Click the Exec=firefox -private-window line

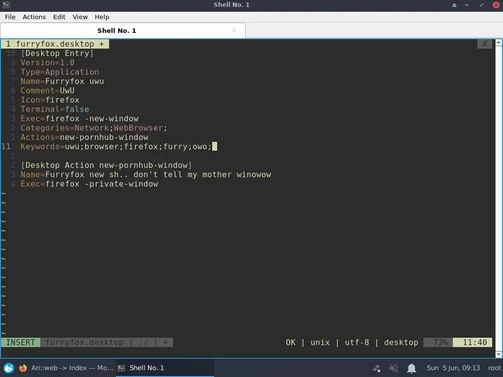pyautogui.click(x=89, y=184)
